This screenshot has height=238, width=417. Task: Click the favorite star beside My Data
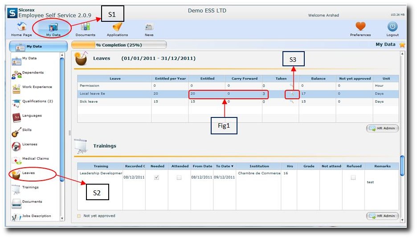coord(402,44)
